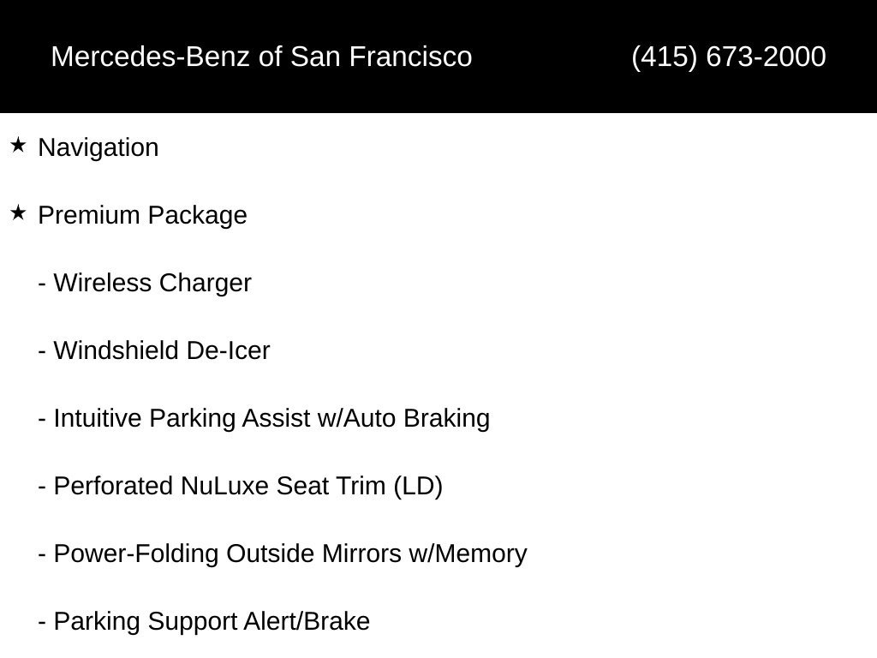This screenshot has height=658, width=877.
Task: Click the word Memory in mirrors line
Action: coord(480,554)
